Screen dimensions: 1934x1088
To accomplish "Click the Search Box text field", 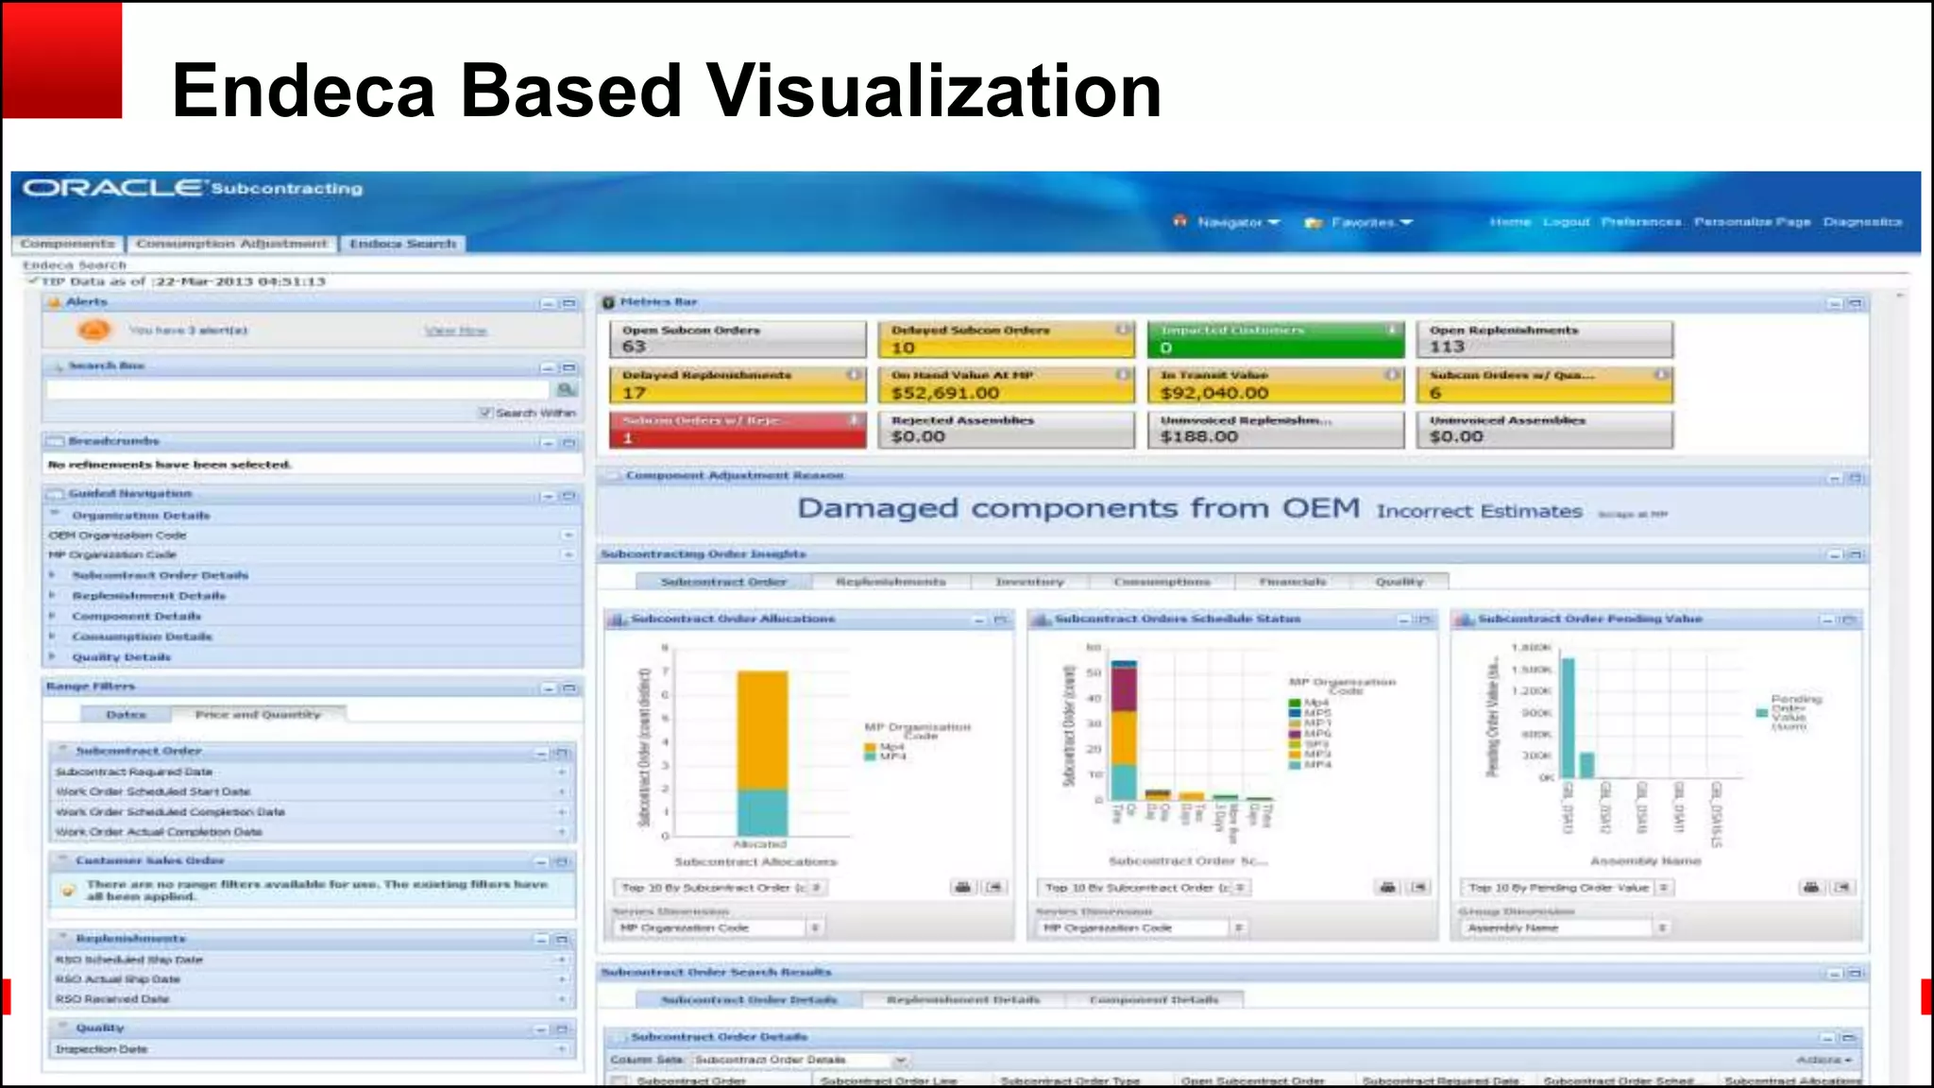I will 297,389.
